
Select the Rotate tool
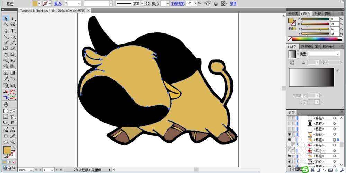click(x=6, y=55)
